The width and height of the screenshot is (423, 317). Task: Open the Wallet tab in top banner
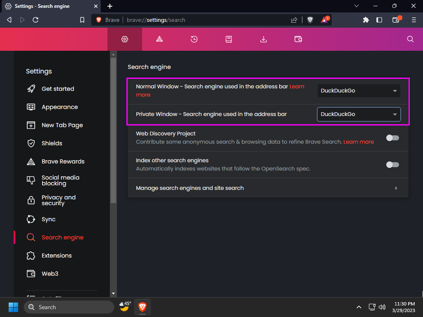(298, 39)
